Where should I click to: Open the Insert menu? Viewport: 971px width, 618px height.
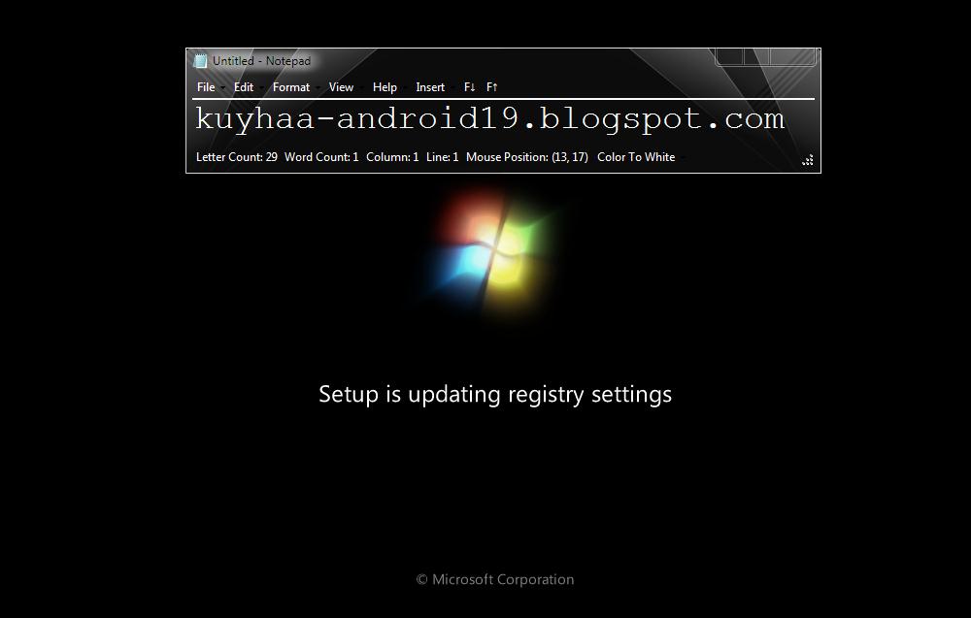pos(430,87)
